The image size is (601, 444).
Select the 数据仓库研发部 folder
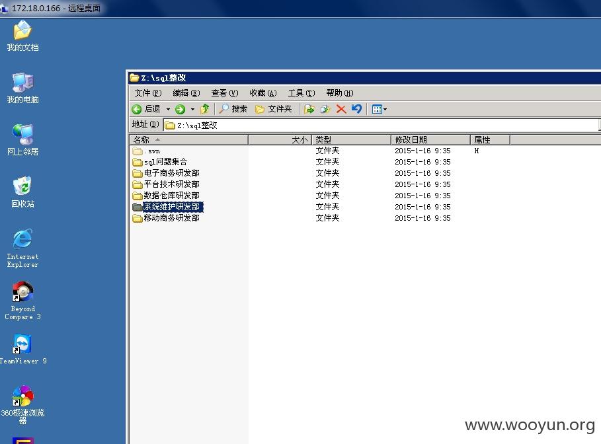click(x=172, y=196)
